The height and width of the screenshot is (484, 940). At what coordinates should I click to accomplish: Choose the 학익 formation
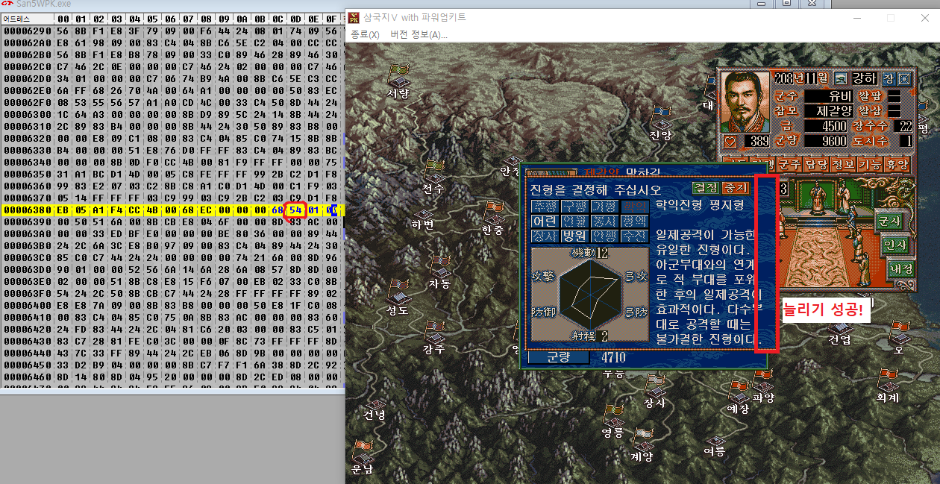click(634, 207)
